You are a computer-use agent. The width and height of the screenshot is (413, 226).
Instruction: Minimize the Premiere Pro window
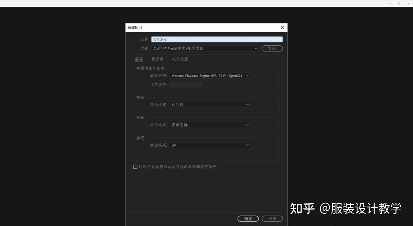[389, 3]
